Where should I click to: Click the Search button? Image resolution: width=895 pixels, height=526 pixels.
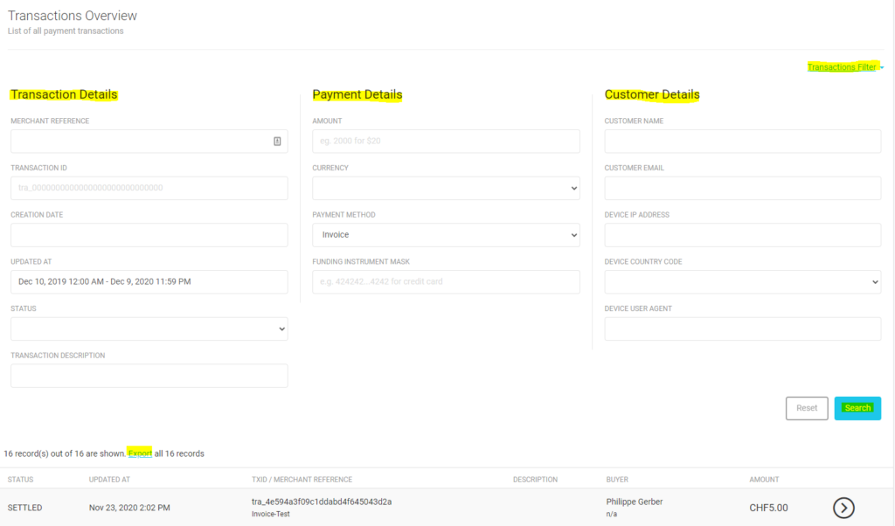(857, 408)
